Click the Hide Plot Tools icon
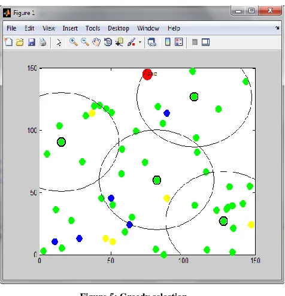The image size is (285, 296). [x=195, y=42]
